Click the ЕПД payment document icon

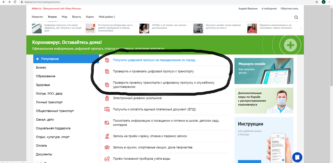point(107,109)
